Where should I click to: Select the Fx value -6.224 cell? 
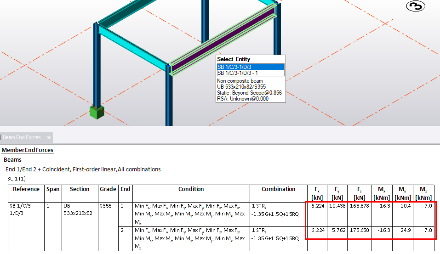click(x=316, y=206)
